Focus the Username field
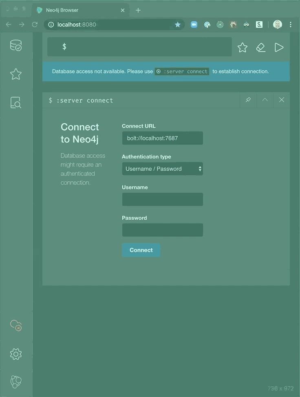This screenshot has height=397, width=300. (x=163, y=199)
